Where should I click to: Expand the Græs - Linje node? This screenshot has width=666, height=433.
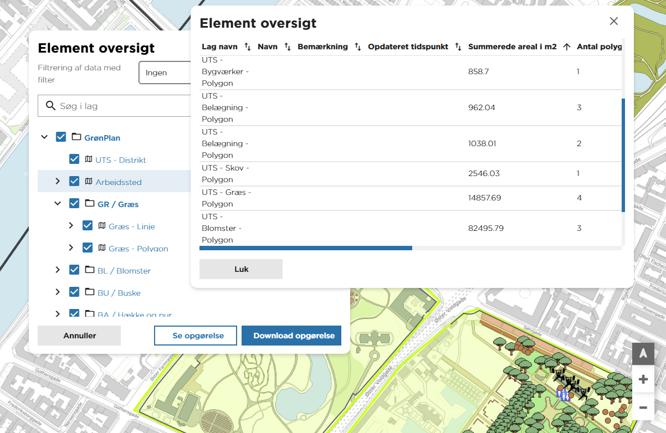(71, 226)
